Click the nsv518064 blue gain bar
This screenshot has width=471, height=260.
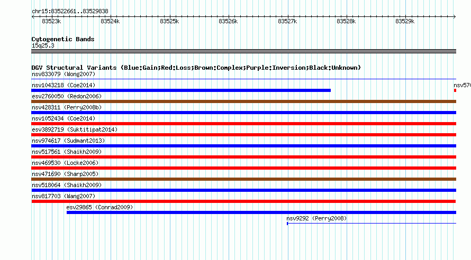click(243, 190)
